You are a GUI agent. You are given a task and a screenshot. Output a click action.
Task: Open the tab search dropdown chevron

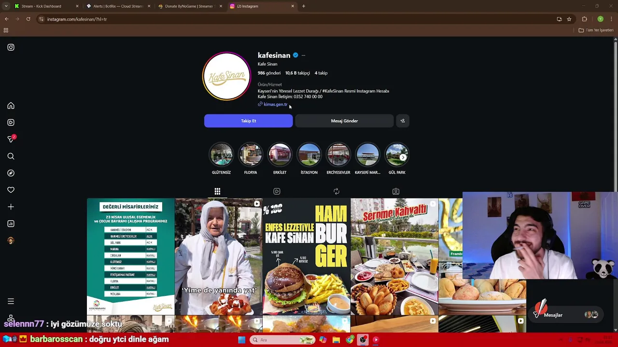[6, 6]
